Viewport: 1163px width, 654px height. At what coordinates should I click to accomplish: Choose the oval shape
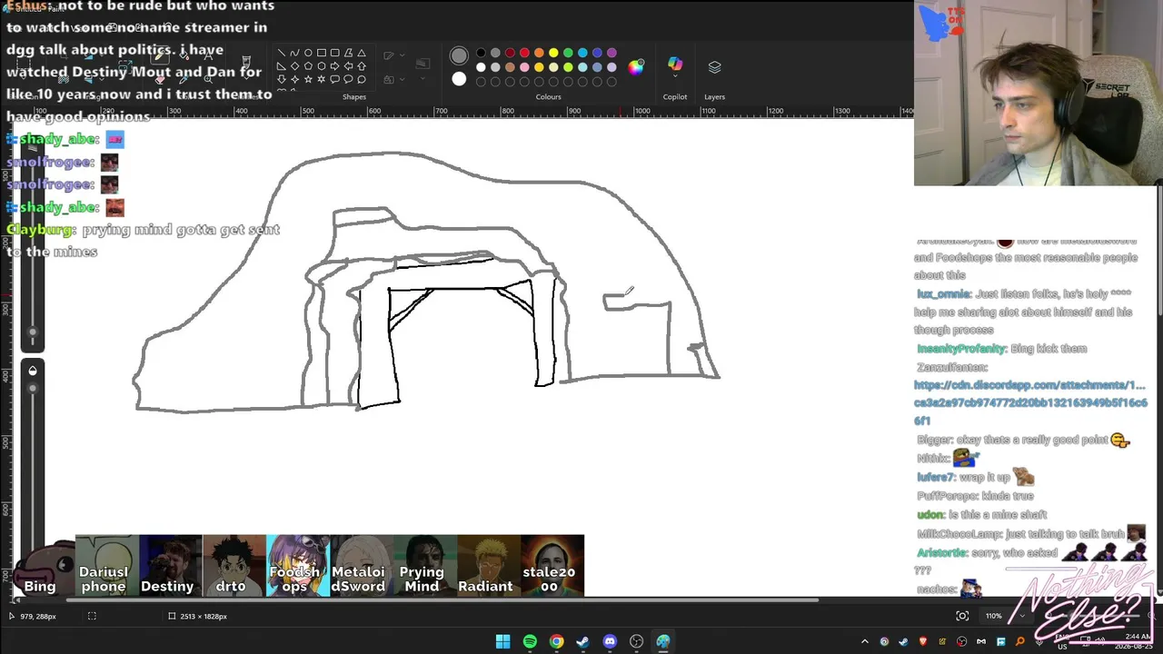308,53
